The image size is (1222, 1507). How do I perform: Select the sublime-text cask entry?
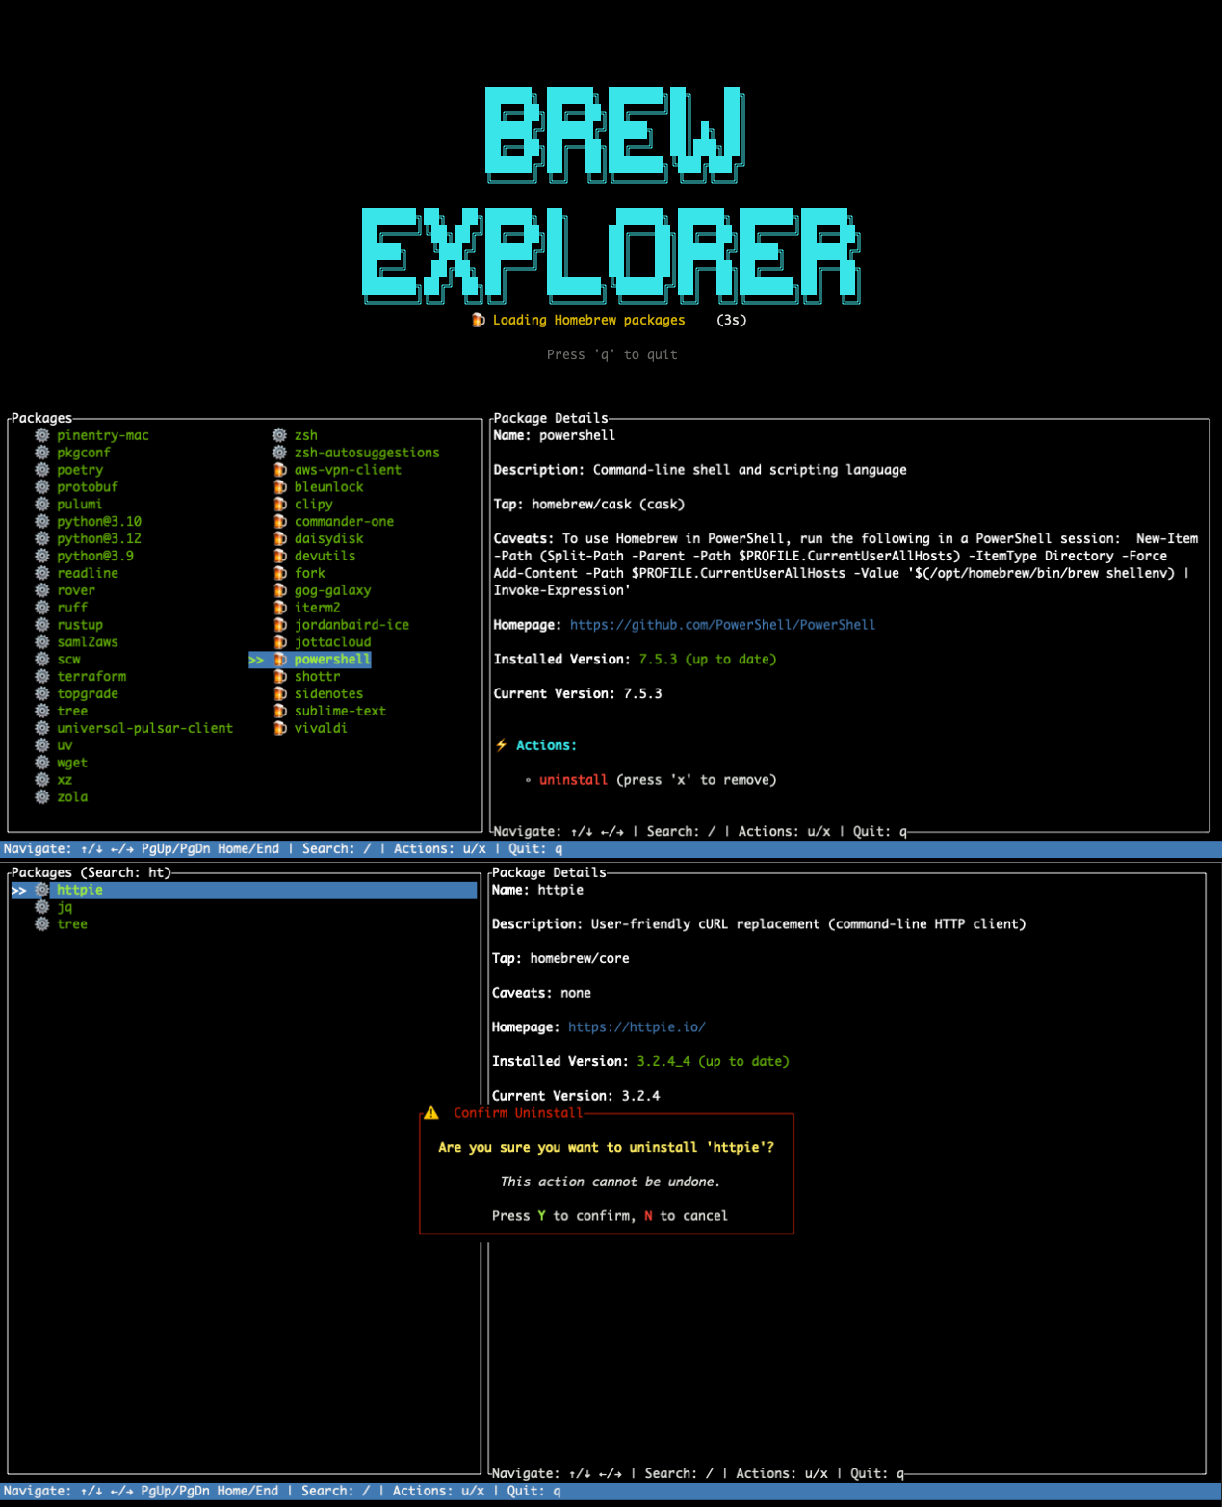click(340, 711)
